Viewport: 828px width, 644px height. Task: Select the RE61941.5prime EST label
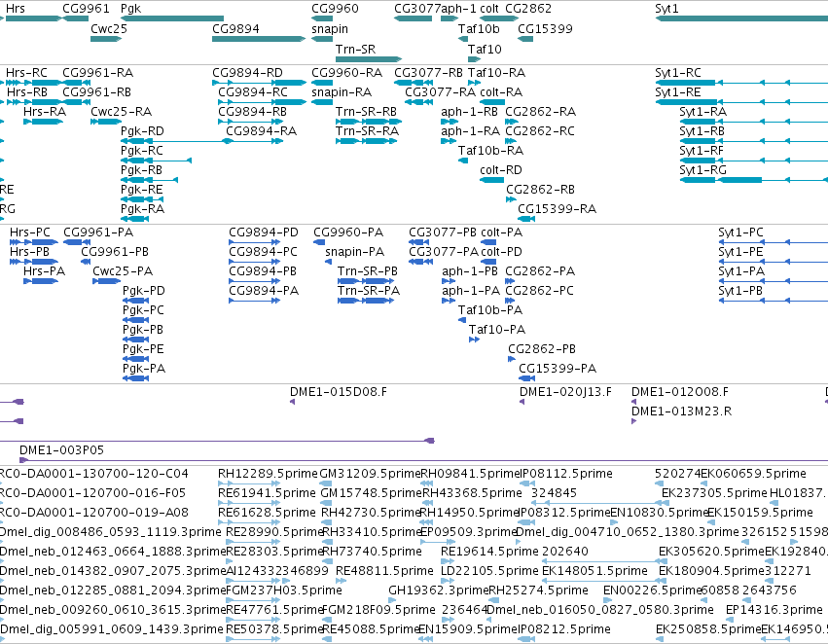[270, 493]
